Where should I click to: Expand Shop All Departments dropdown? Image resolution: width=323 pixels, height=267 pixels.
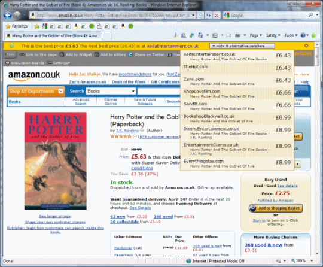pos(61,91)
